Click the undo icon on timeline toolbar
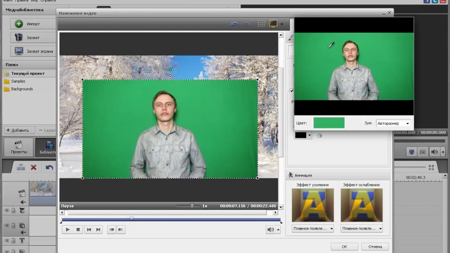This screenshot has width=450, height=253. point(49,168)
